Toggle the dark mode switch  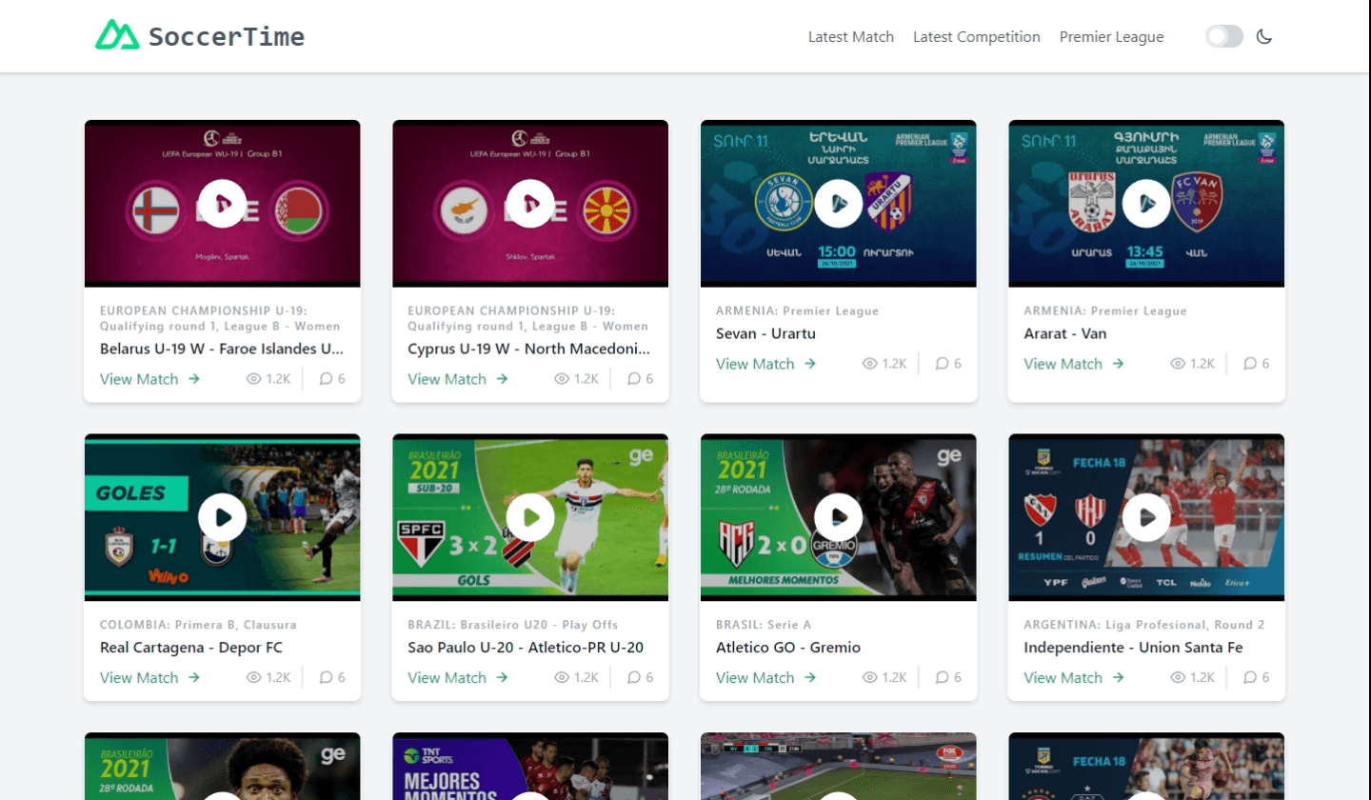coord(1223,37)
